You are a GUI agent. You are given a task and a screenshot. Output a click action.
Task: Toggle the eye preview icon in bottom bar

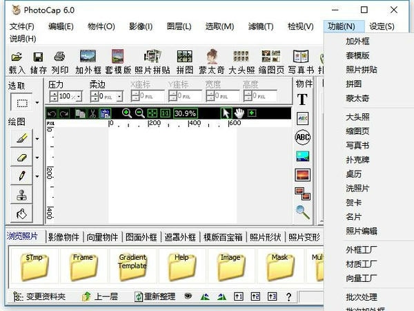point(188,296)
